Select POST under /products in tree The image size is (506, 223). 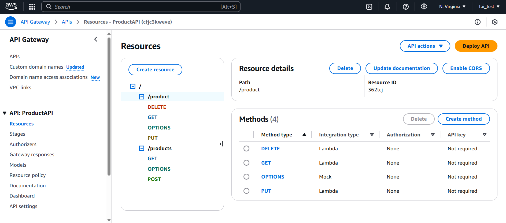[154, 179]
